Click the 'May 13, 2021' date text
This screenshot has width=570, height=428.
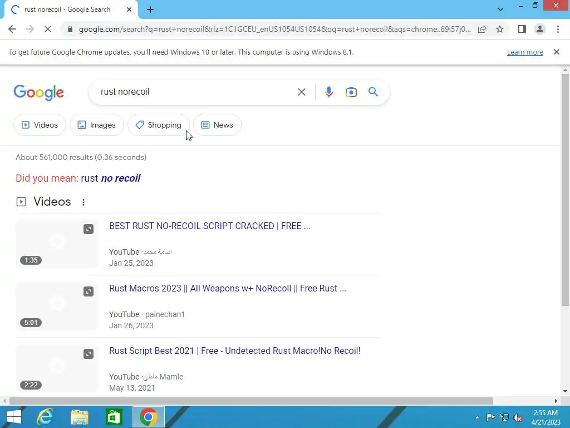point(132,388)
